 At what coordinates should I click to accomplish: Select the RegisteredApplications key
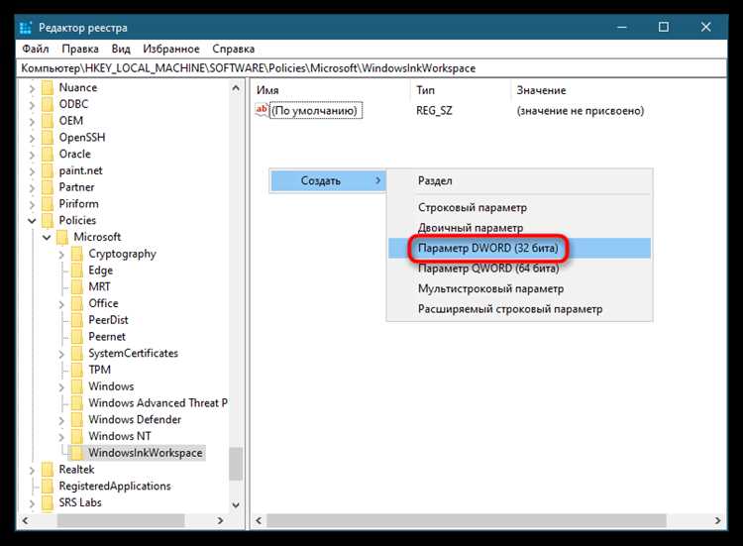pyautogui.click(x=115, y=486)
